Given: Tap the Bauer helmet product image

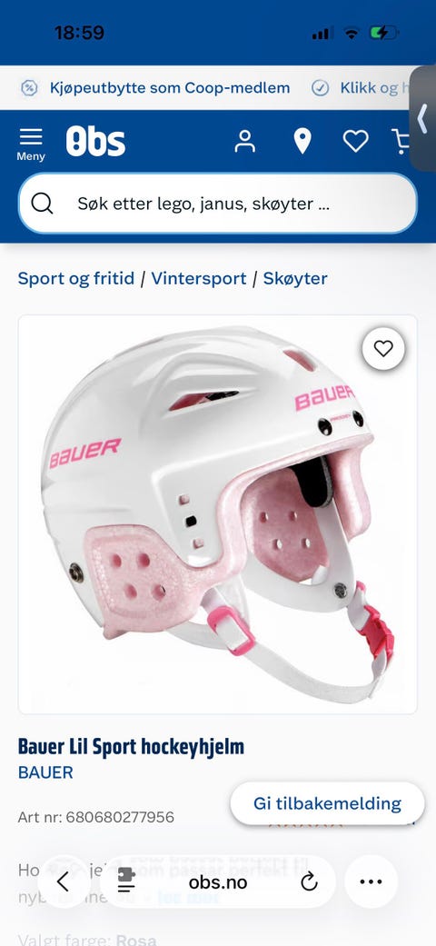Looking at the screenshot, I should 218,514.
